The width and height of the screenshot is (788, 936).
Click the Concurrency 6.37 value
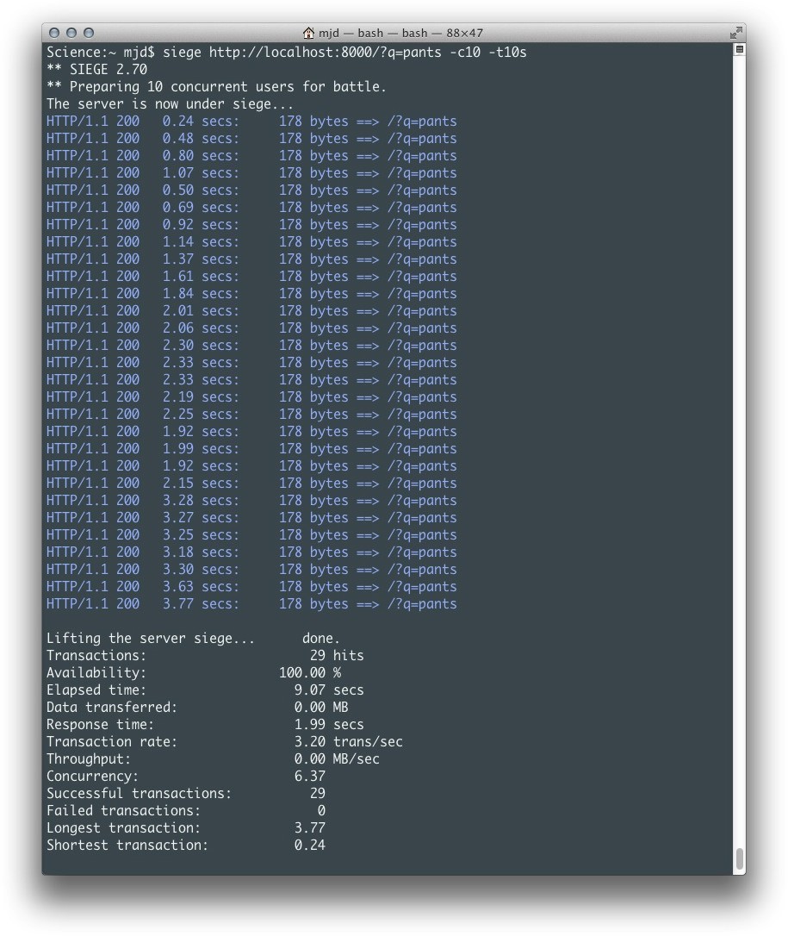pos(309,777)
